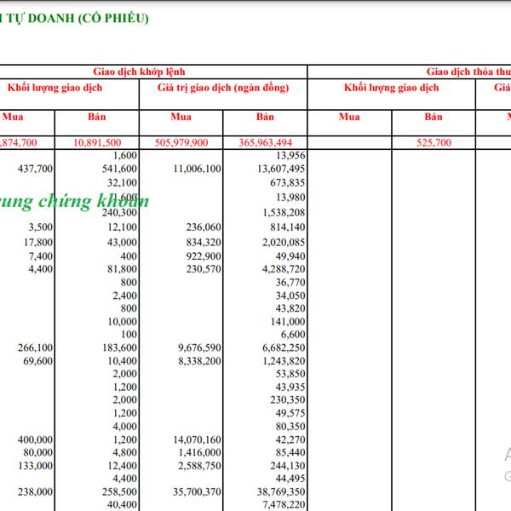The height and width of the screenshot is (511, 511).
Task: Click the cell 240,300
Action: (x=119, y=212)
